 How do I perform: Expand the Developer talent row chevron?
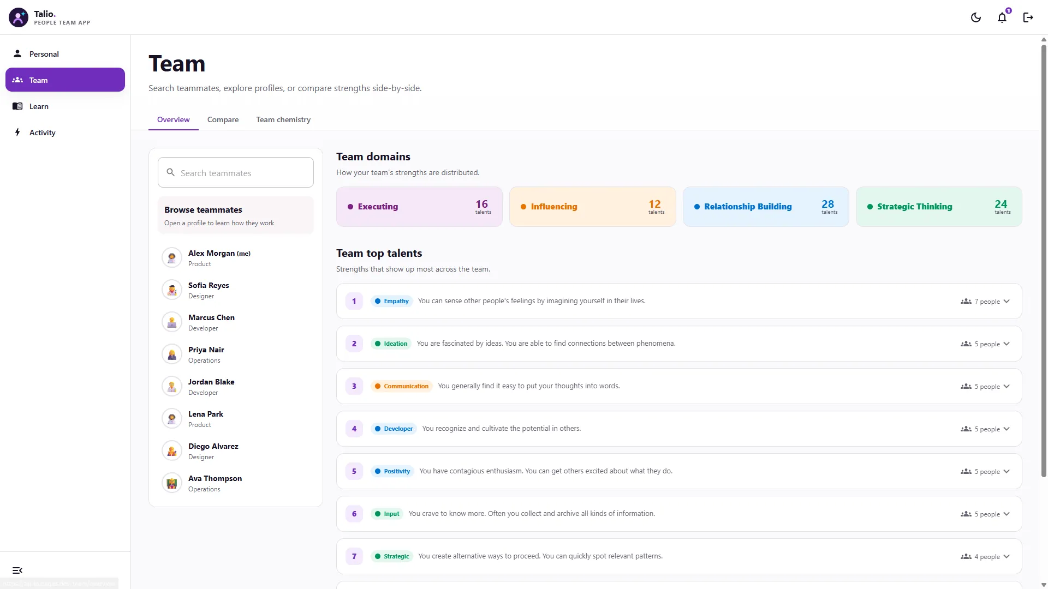[x=1007, y=429]
